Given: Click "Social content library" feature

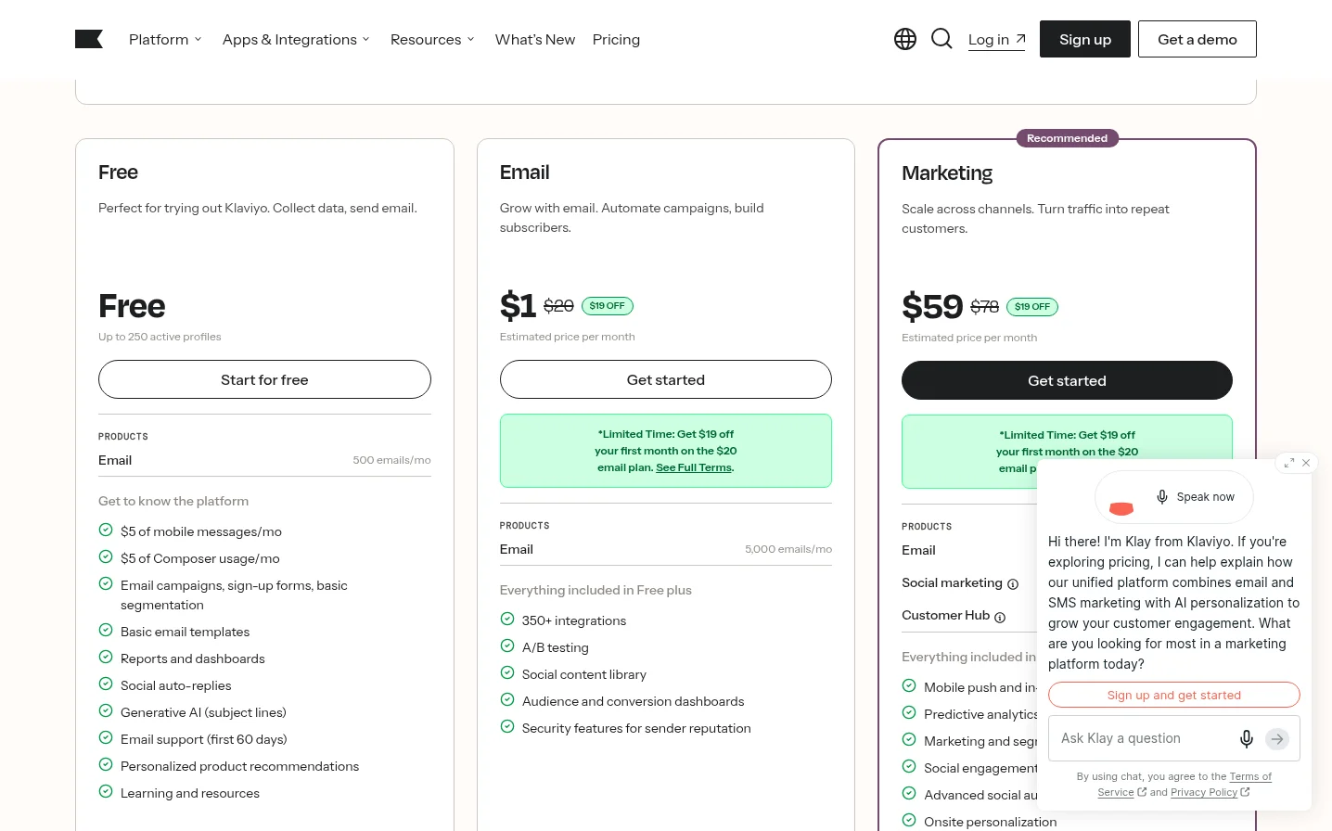Looking at the screenshot, I should [x=584, y=674].
